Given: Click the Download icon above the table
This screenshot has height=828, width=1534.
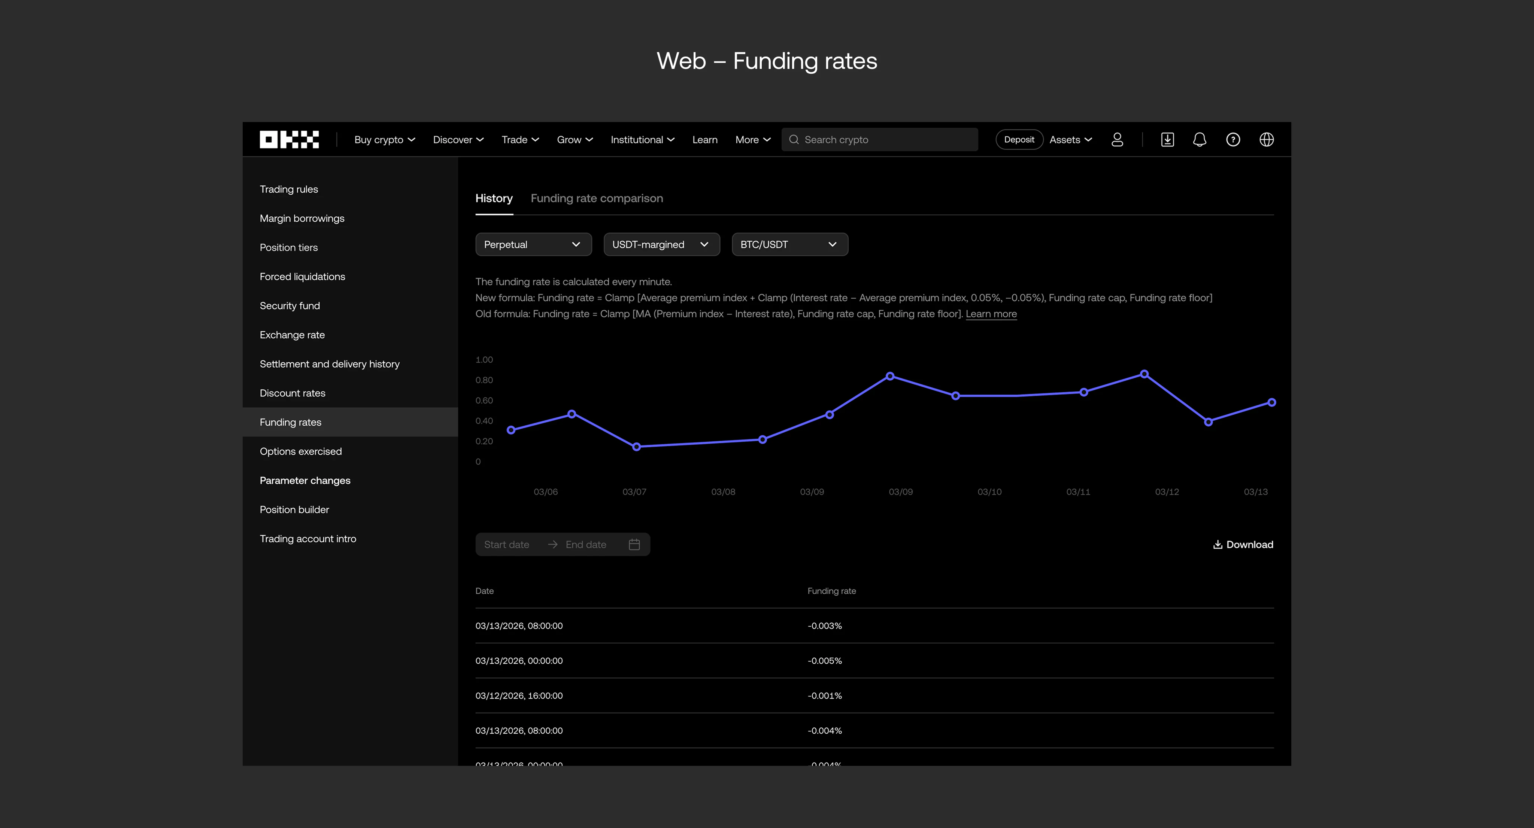Looking at the screenshot, I should (x=1218, y=544).
